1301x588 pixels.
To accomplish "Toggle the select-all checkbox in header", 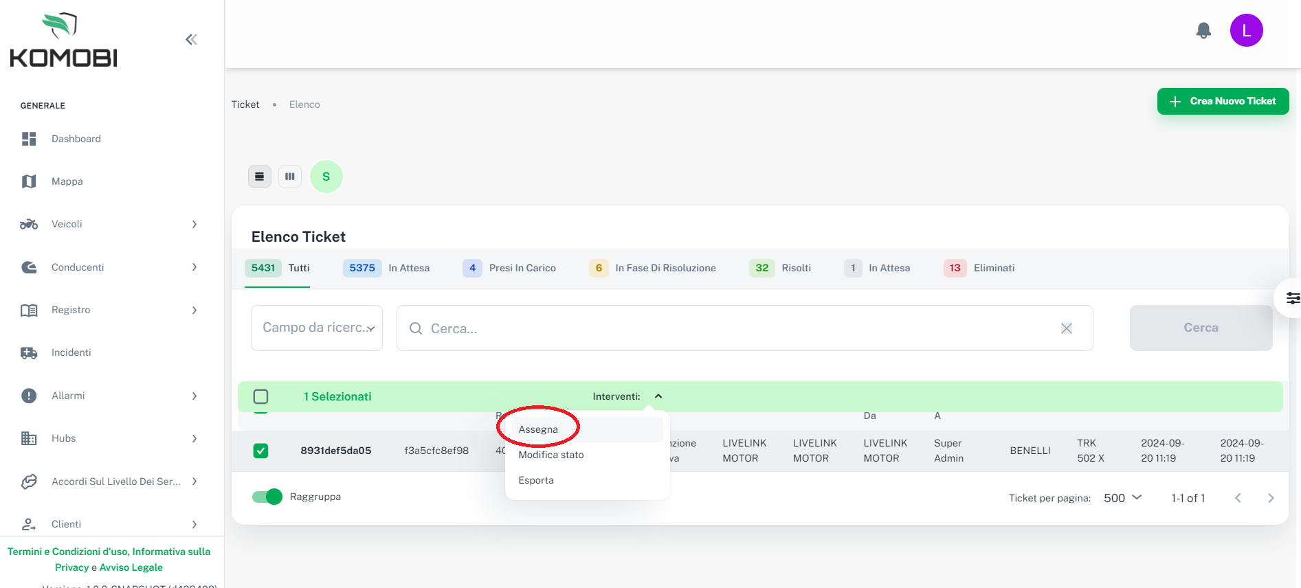I will (x=260, y=396).
